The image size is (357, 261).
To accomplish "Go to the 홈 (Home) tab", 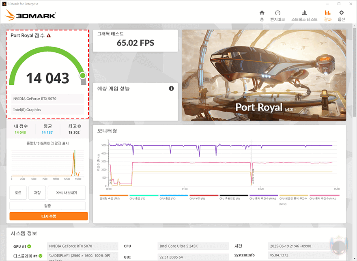I will [262, 16].
